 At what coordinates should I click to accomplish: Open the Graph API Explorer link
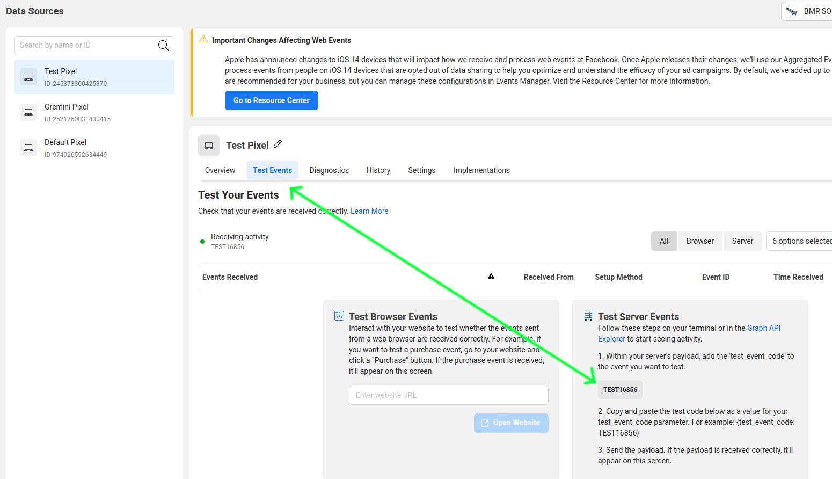(764, 328)
